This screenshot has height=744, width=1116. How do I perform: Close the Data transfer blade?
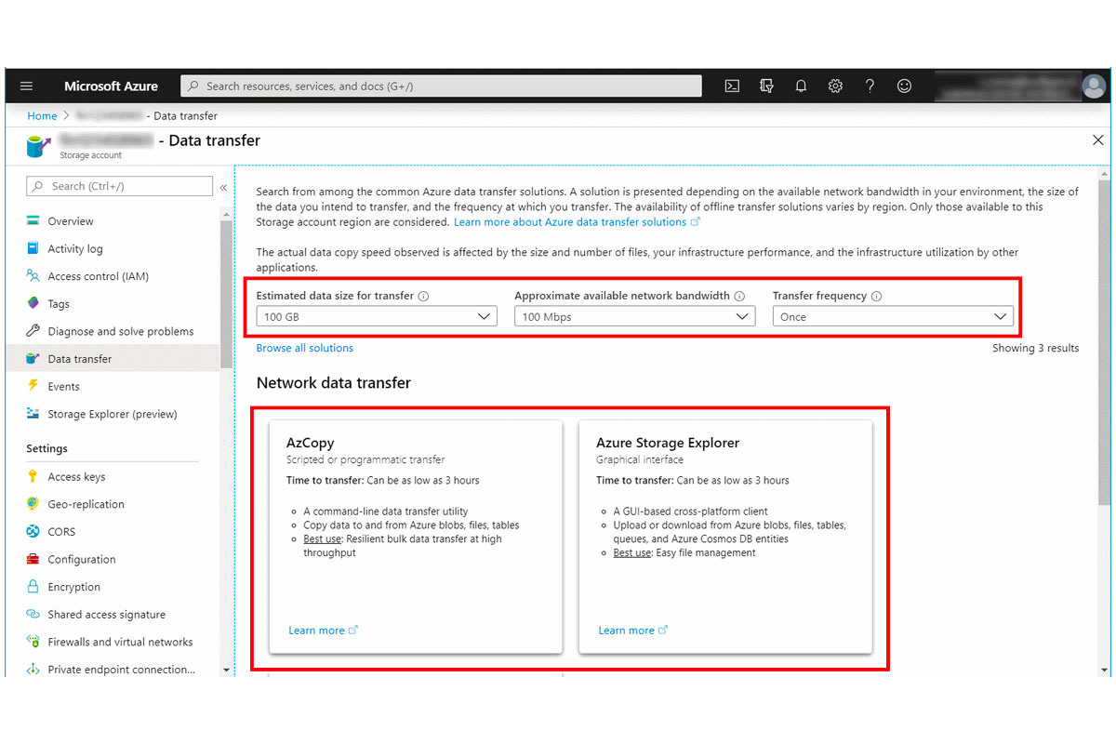coord(1097,140)
